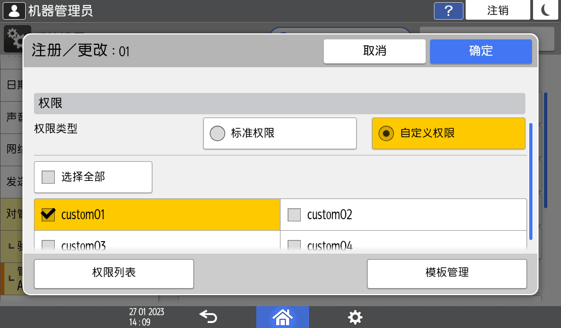
Task: Open 模板管理 template management
Action: pyautogui.click(x=446, y=273)
